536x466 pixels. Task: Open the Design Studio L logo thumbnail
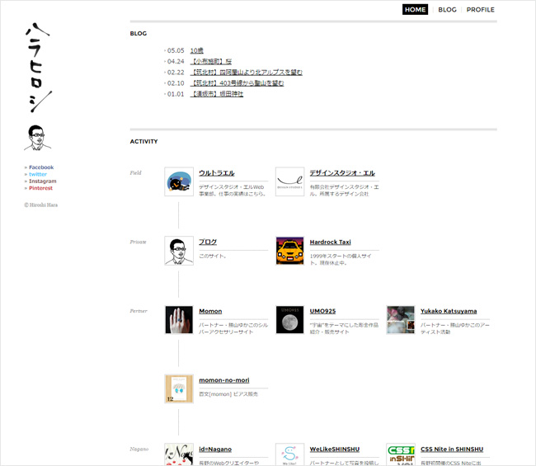(290, 181)
